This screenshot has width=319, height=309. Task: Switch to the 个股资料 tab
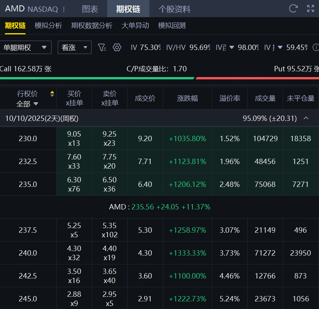coord(174,9)
